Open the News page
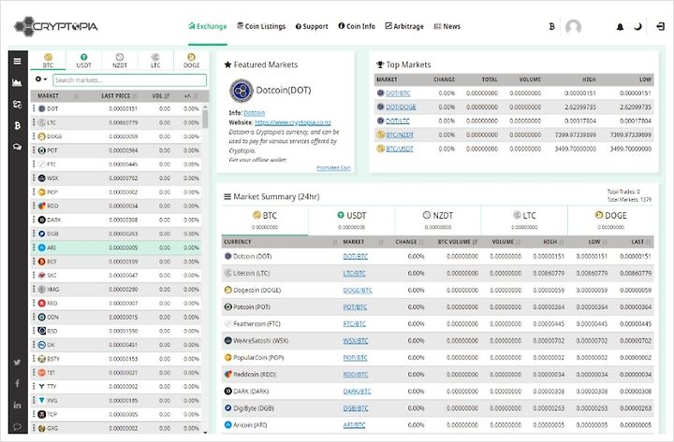 click(447, 26)
